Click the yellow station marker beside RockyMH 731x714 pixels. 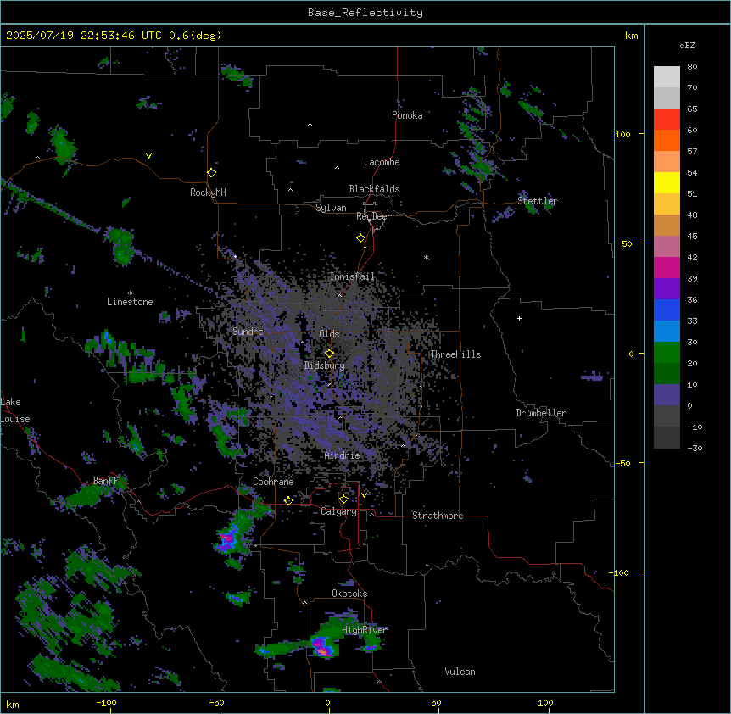click(x=211, y=173)
